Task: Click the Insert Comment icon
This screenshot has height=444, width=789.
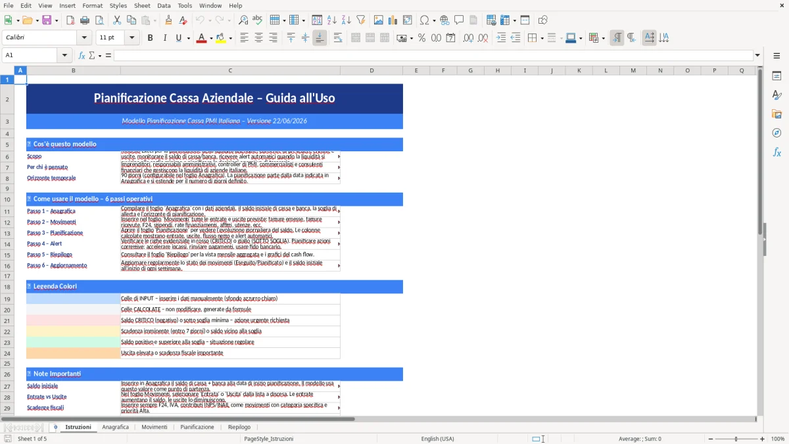Action: [459, 20]
